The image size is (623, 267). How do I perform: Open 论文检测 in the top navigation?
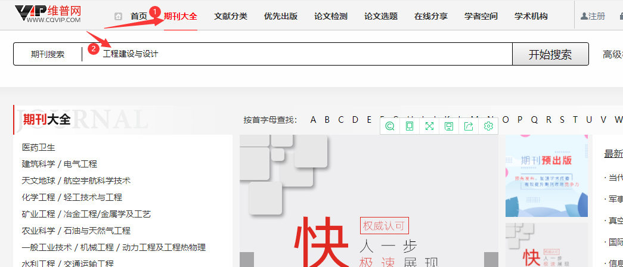pos(331,17)
